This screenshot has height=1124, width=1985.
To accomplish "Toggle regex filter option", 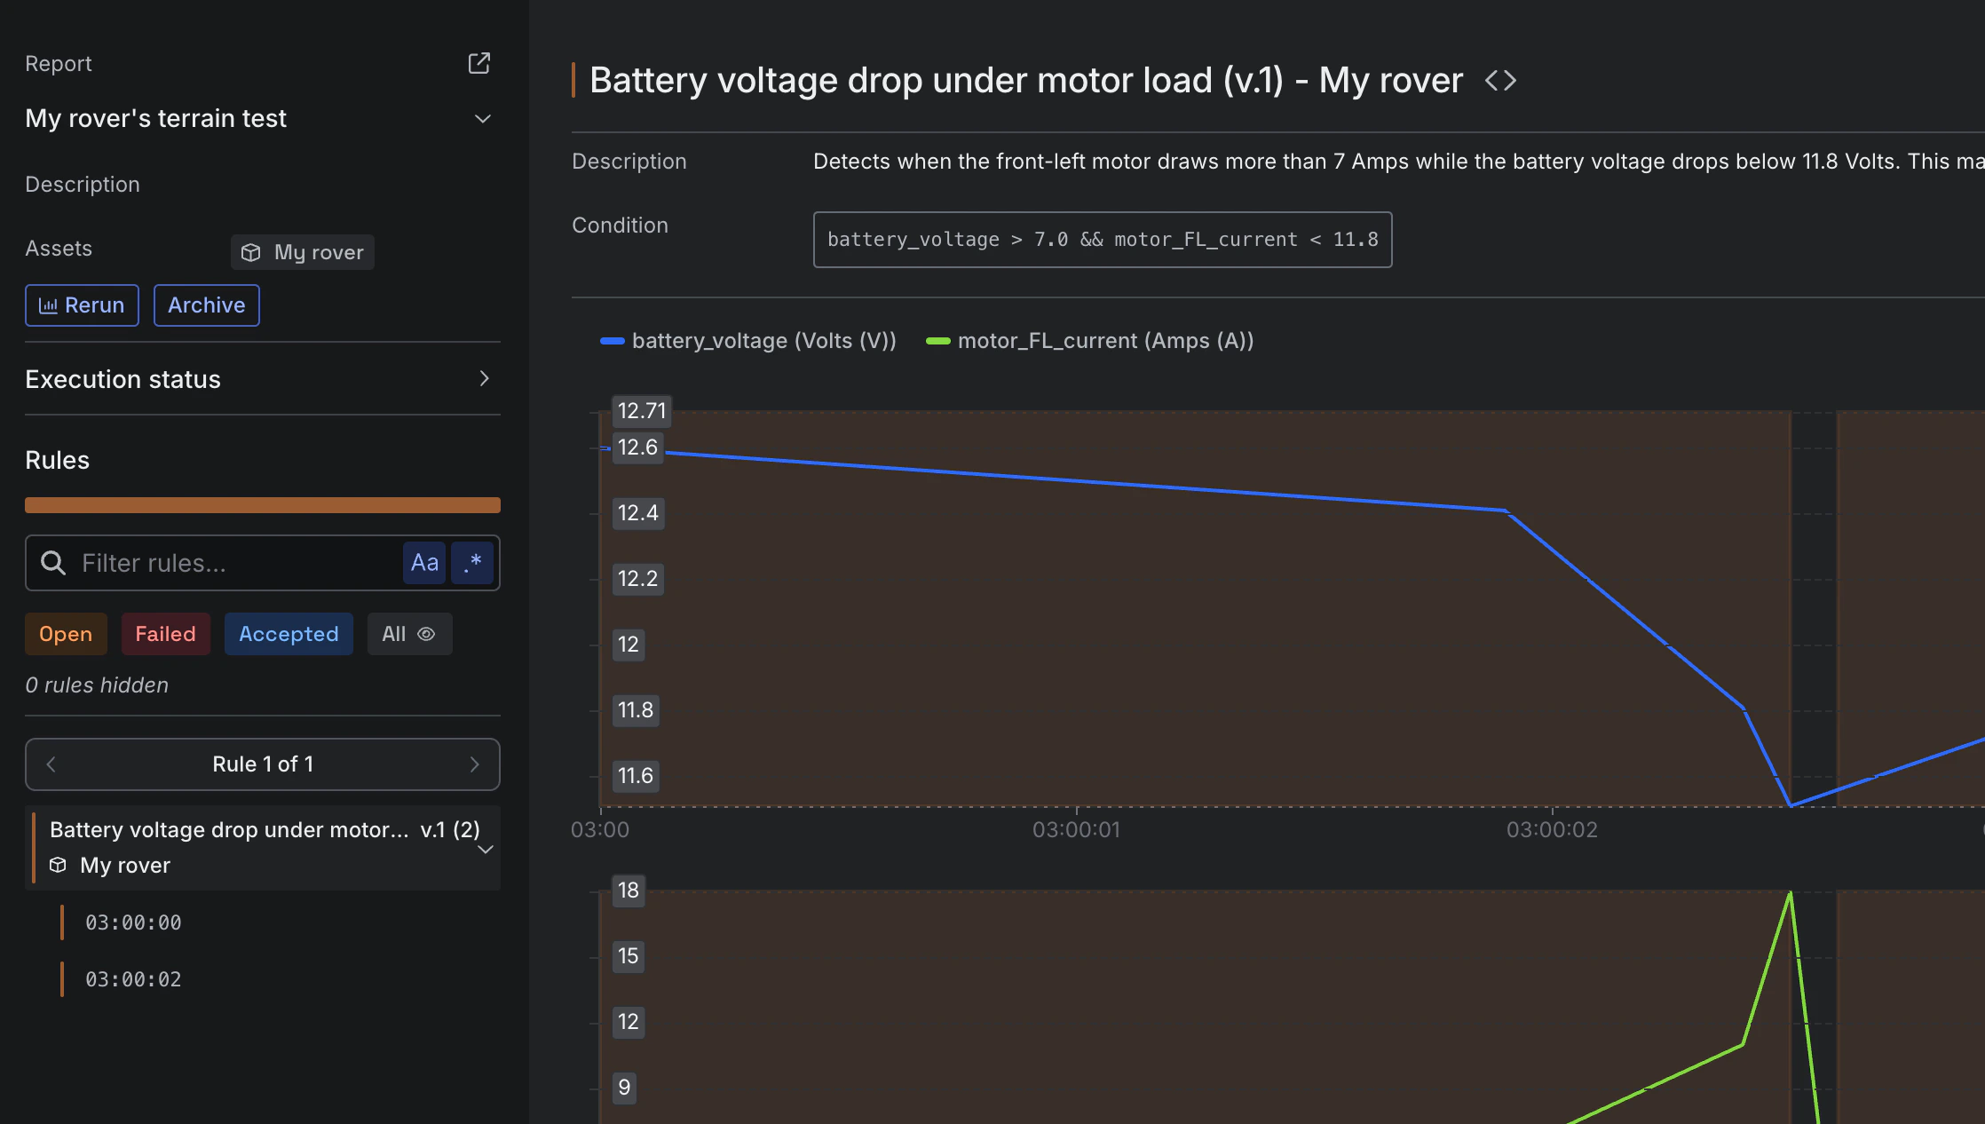I will click(x=472, y=563).
